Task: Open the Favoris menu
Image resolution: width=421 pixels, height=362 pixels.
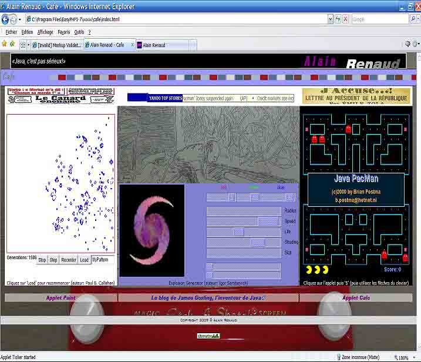Action: 63,32
